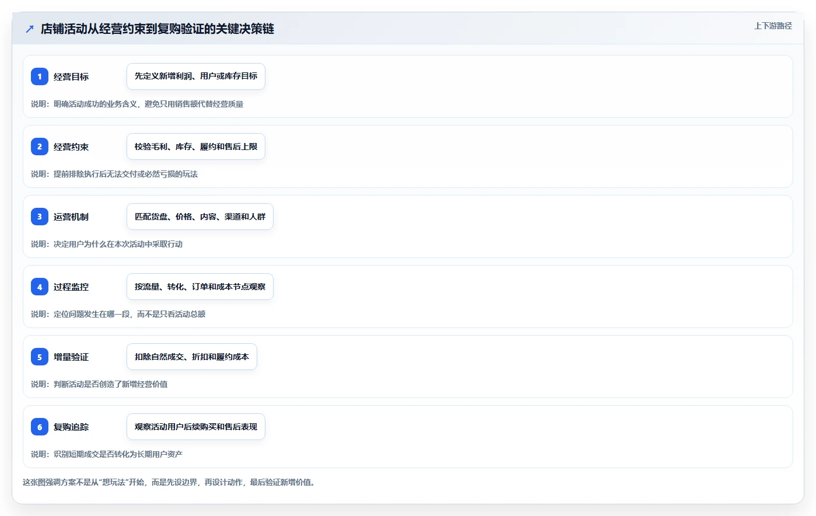Click the arrow icon beside the title
The width and height of the screenshot is (816, 516).
tap(30, 29)
